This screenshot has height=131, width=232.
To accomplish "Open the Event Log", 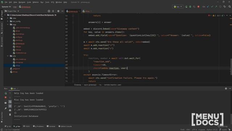I will [x=223, y=126].
